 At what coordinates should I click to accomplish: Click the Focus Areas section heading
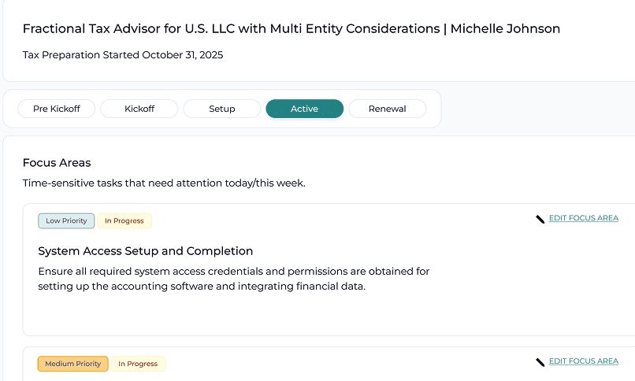[x=57, y=163]
